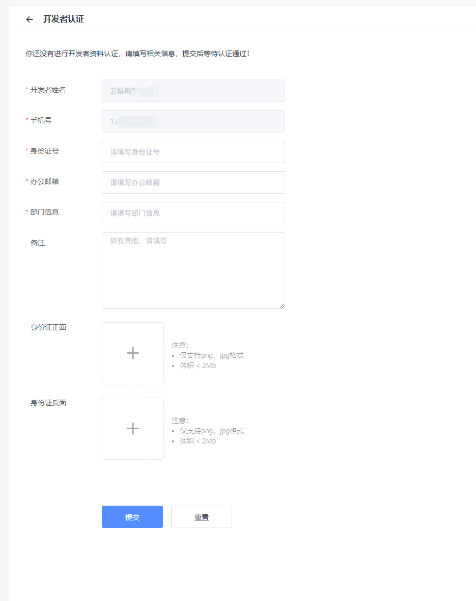Focus the 办公邮箱 email field
The width and height of the screenshot is (476, 601).
[193, 182]
